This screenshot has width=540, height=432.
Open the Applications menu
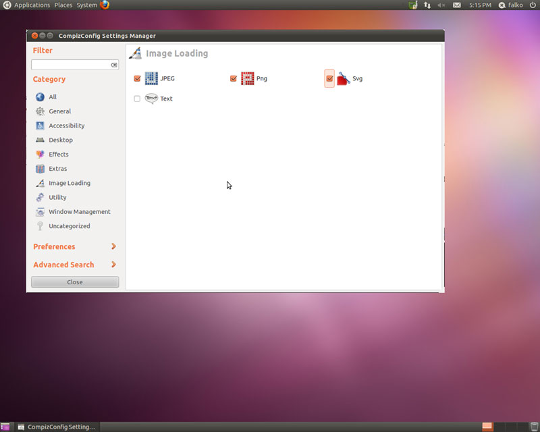pyautogui.click(x=32, y=5)
